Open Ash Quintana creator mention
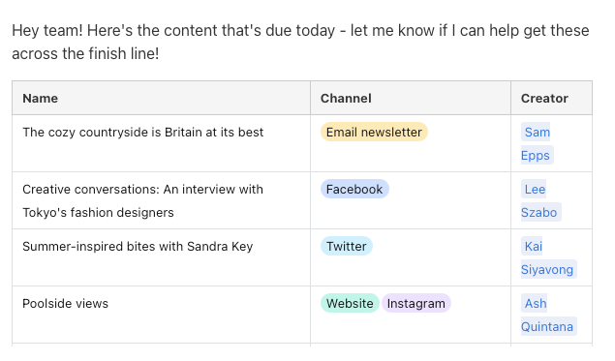Image resolution: width=615 pixels, height=361 pixels. (x=548, y=315)
